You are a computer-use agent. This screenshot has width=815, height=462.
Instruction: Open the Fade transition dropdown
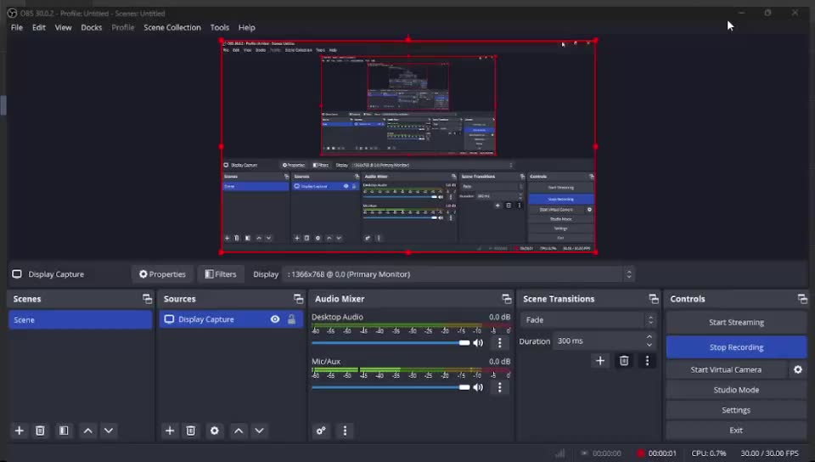587,319
